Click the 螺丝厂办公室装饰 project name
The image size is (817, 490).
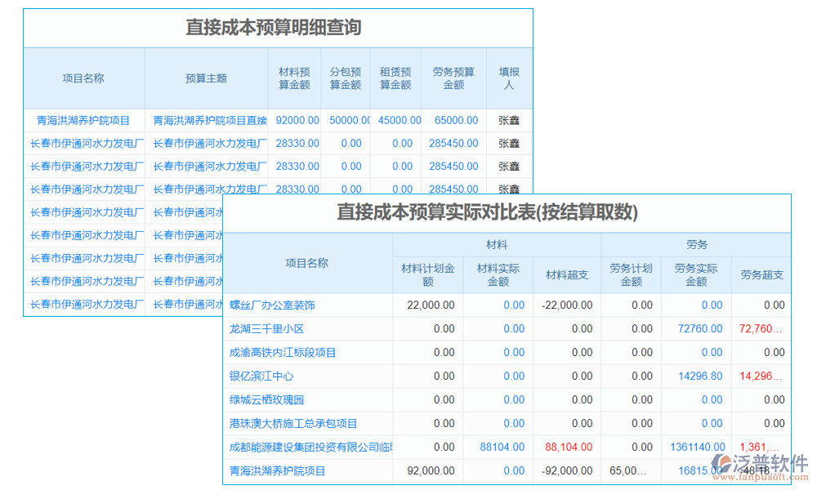[x=275, y=305]
